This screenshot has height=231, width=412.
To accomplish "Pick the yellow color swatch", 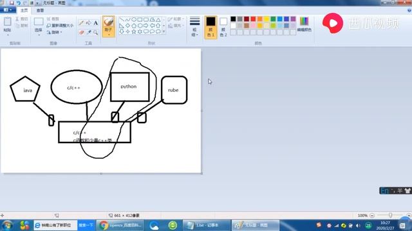I will point(267,19).
